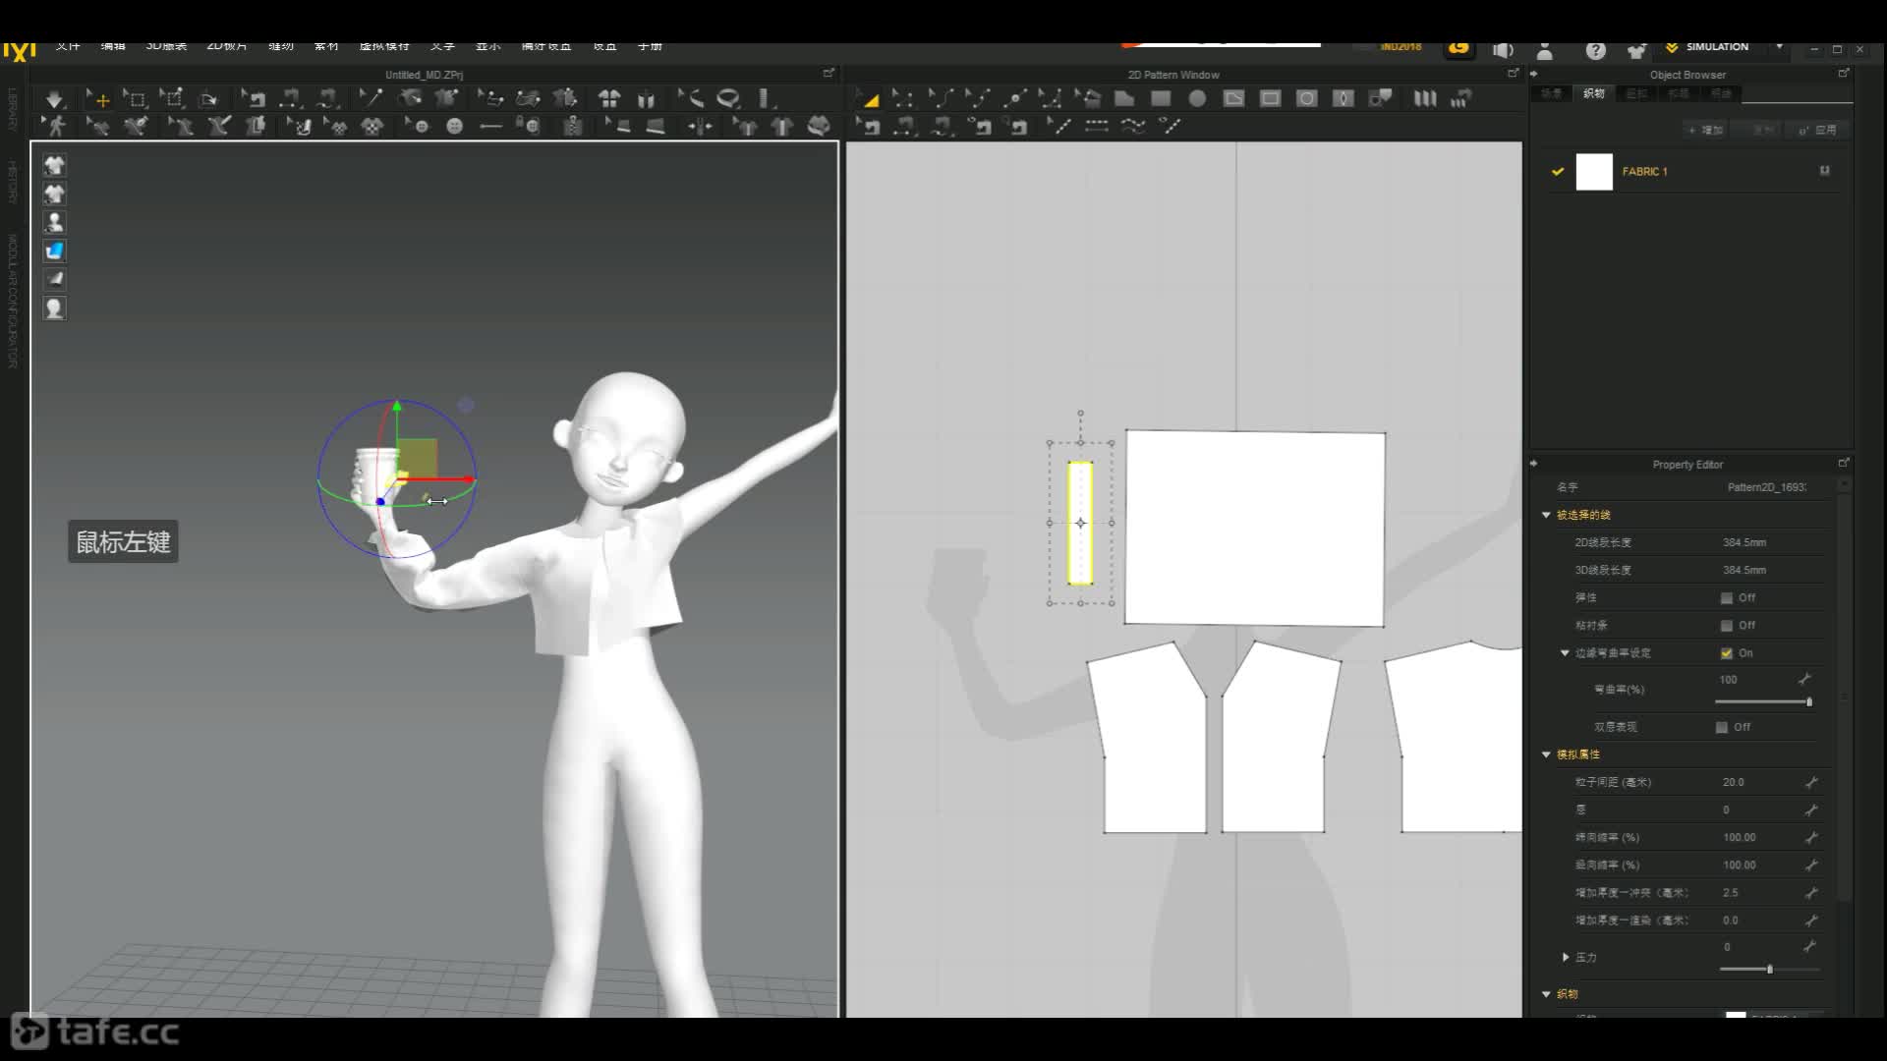Select the circle pattern tool
This screenshot has width=1887, height=1061.
tap(1197, 98)
